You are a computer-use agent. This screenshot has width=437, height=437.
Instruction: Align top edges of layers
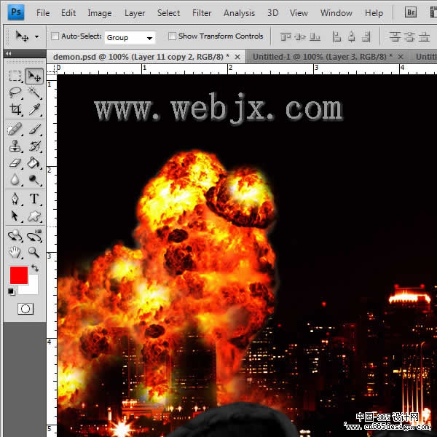click(x=286, y=36)
